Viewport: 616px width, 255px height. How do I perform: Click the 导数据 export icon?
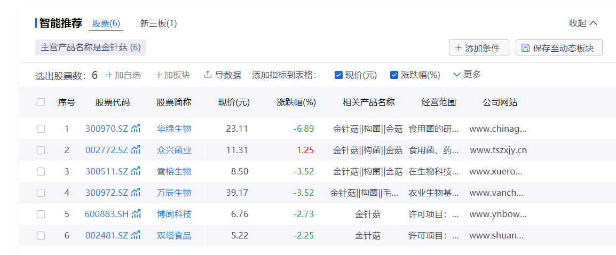[208, 75]
